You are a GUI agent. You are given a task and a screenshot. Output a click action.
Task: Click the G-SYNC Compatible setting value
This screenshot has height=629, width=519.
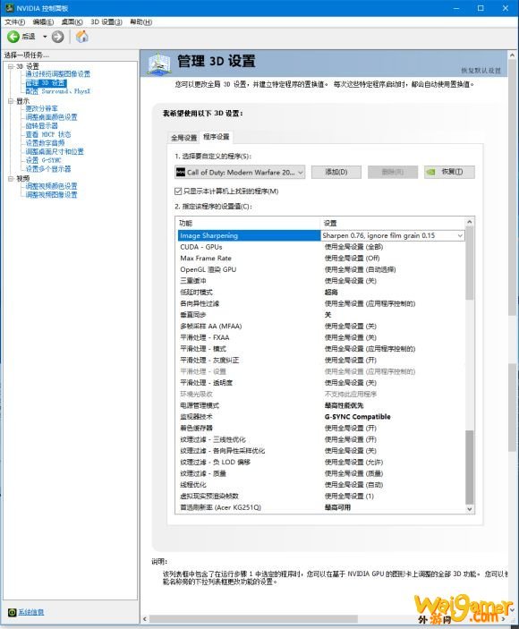(x=357, y=417)
